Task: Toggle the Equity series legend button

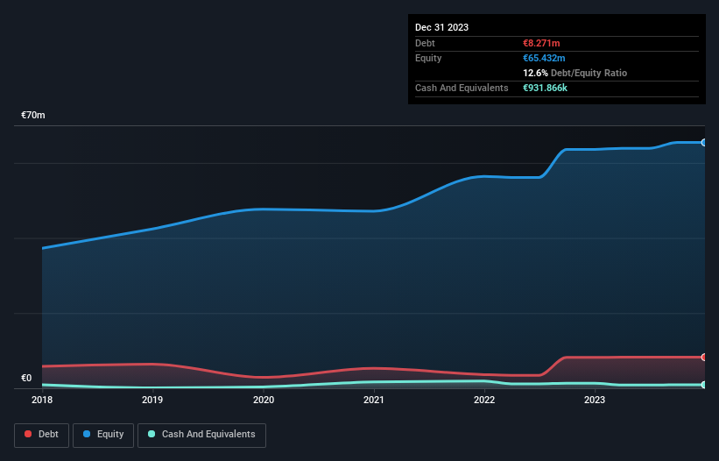Action: click(x=103, y=435)
